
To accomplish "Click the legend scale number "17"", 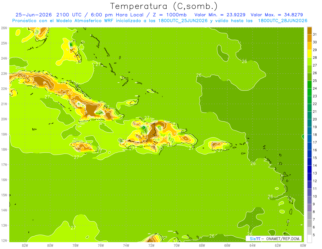I will click(315, 142).
